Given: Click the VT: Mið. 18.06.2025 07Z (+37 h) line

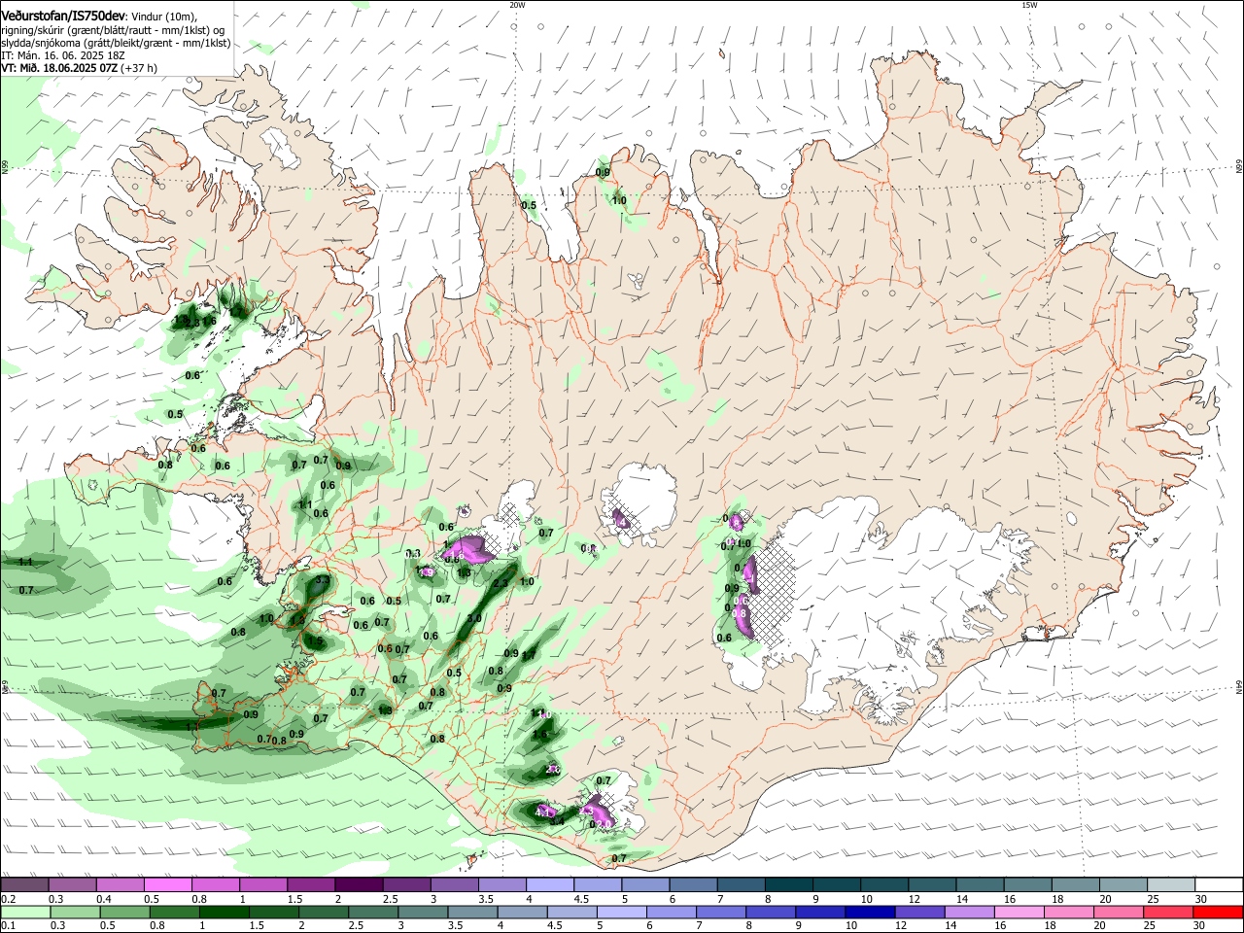Looking at the screenshot, I should (x=79, y=68).
